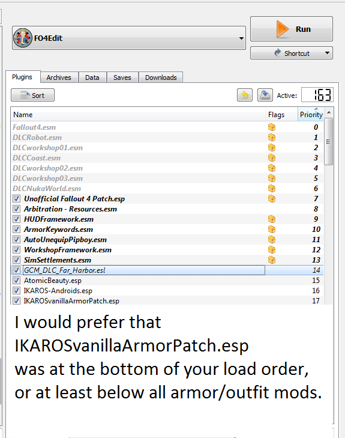
Task: Click flag icon for DLCworkshop03.esm
Action: click(272, 178)
